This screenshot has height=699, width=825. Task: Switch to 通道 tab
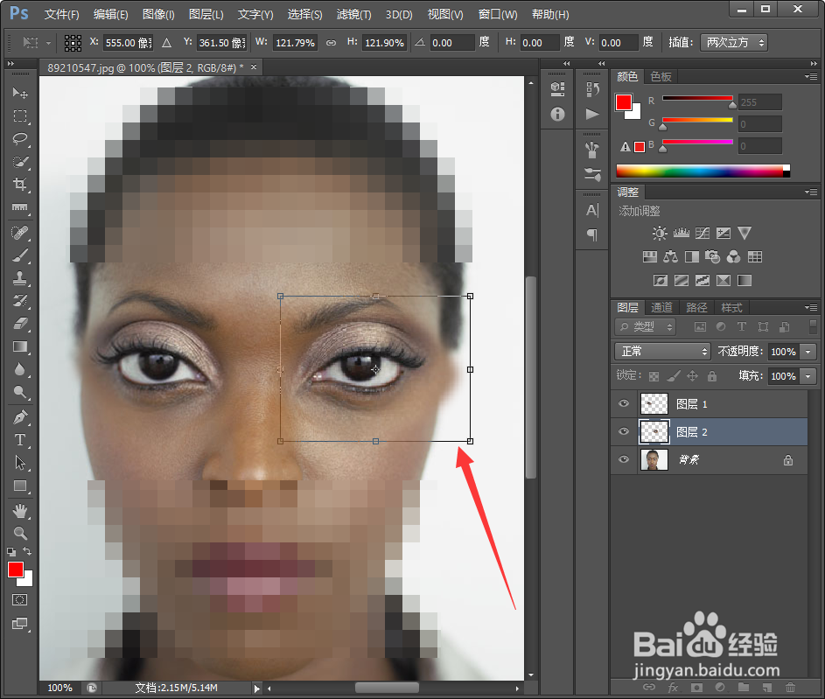tap(661, 307)
